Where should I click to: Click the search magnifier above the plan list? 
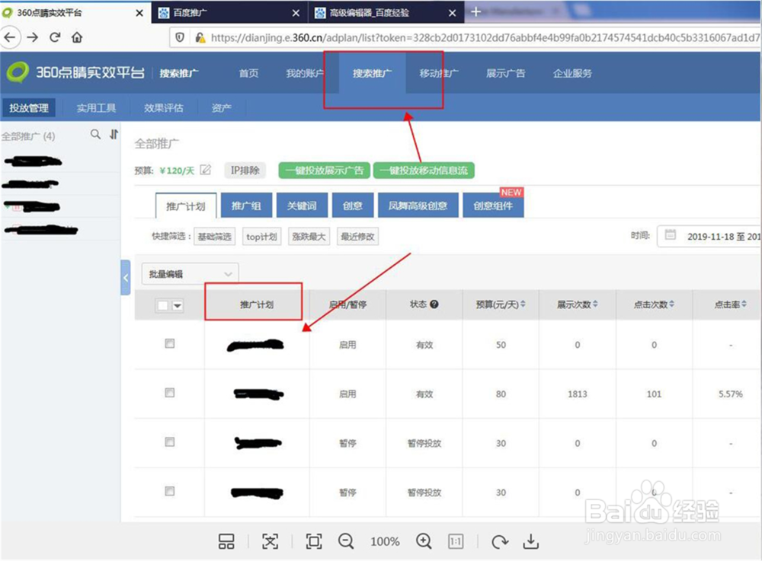(95, 135)
